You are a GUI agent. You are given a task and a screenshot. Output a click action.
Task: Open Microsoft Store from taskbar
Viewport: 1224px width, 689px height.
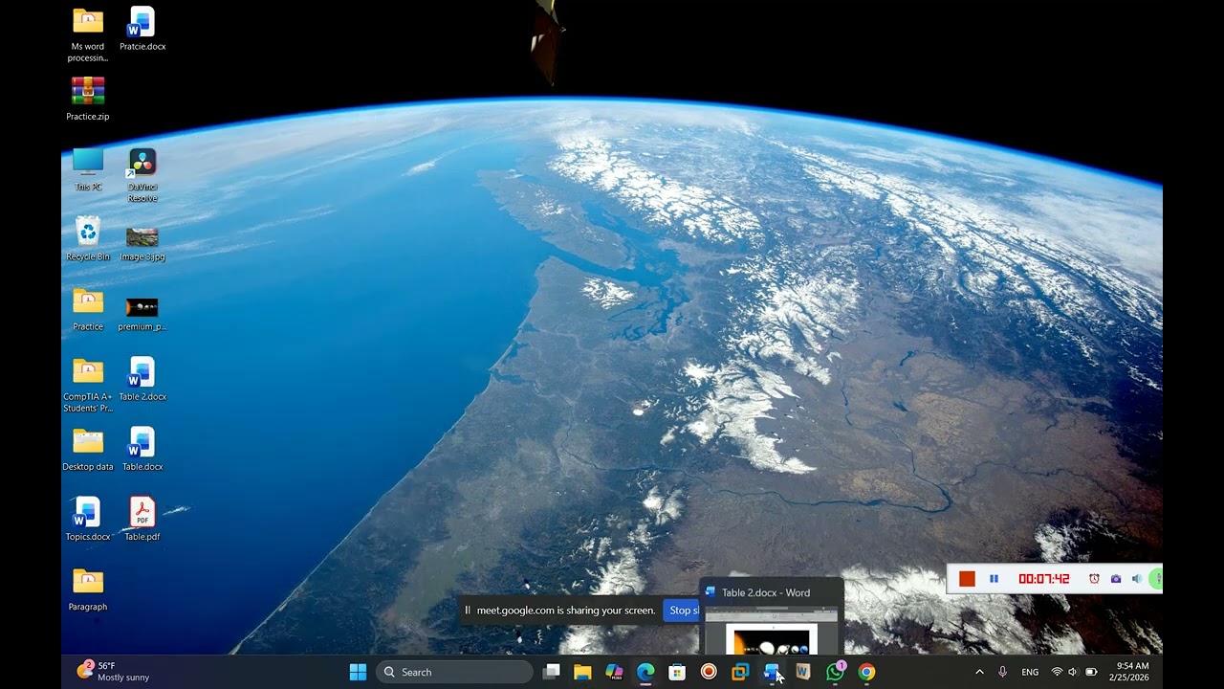tap(677, 672)
